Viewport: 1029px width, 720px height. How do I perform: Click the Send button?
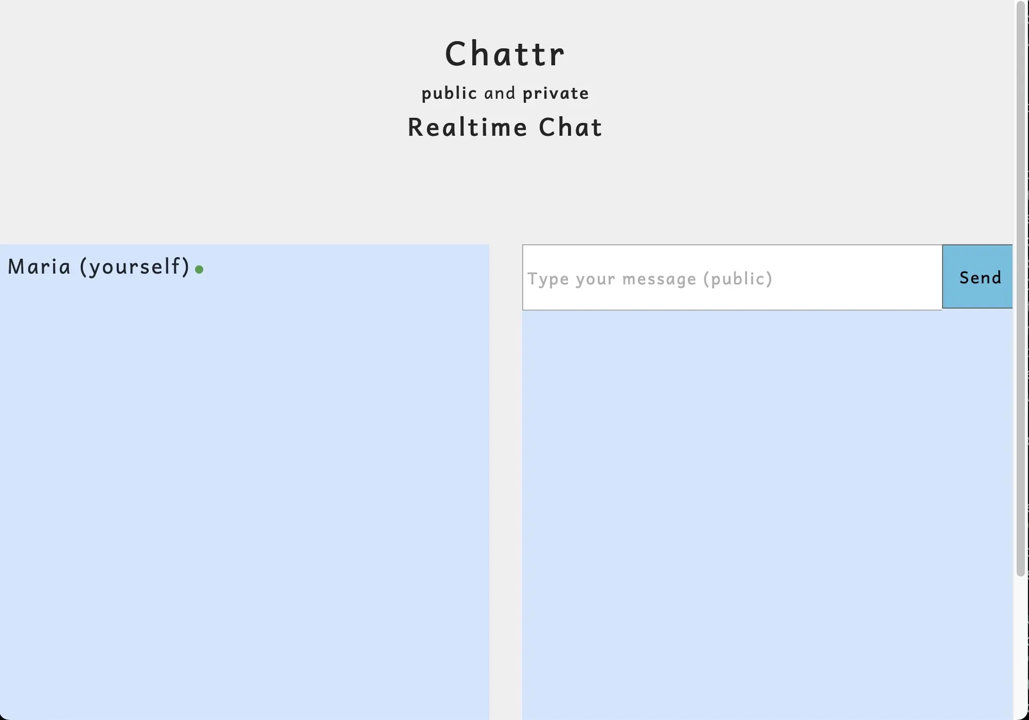click(977, 277)
